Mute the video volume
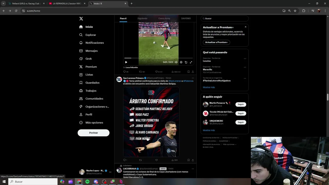This screenshot has height=185, width=329. 176,62
